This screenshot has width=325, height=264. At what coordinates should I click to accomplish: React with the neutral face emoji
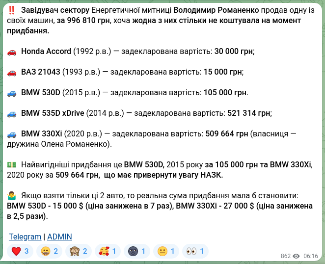[166, 251]
